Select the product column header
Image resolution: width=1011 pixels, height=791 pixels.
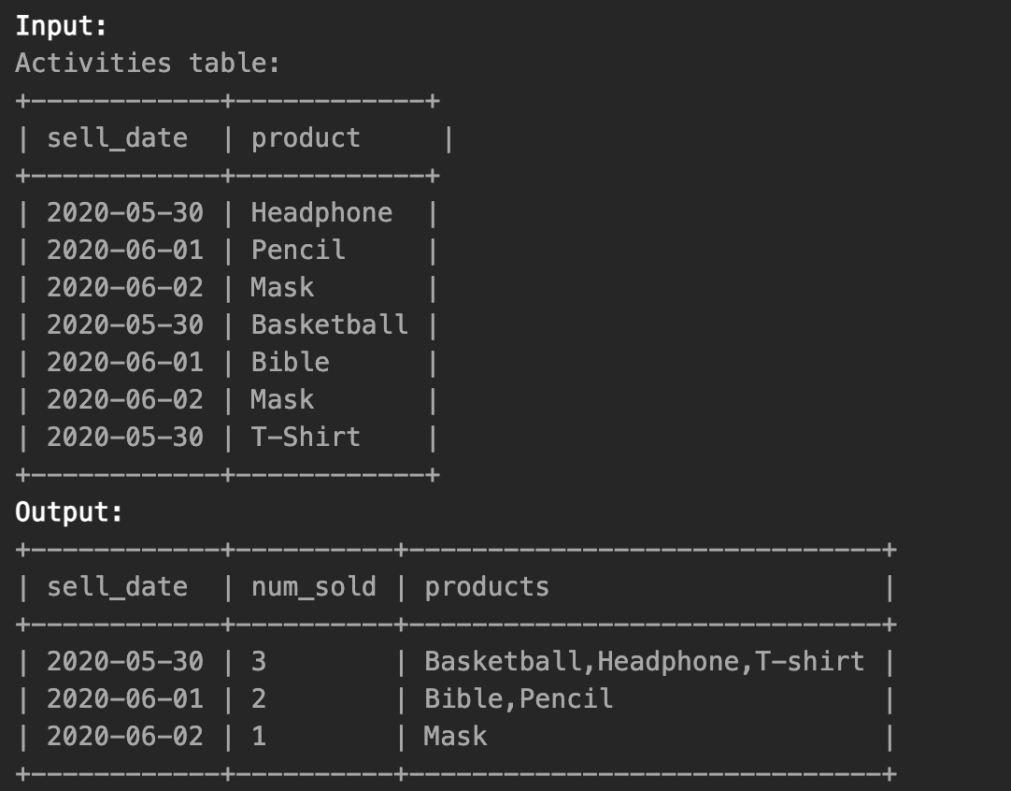pyautogui.click(x=306, y=138)
